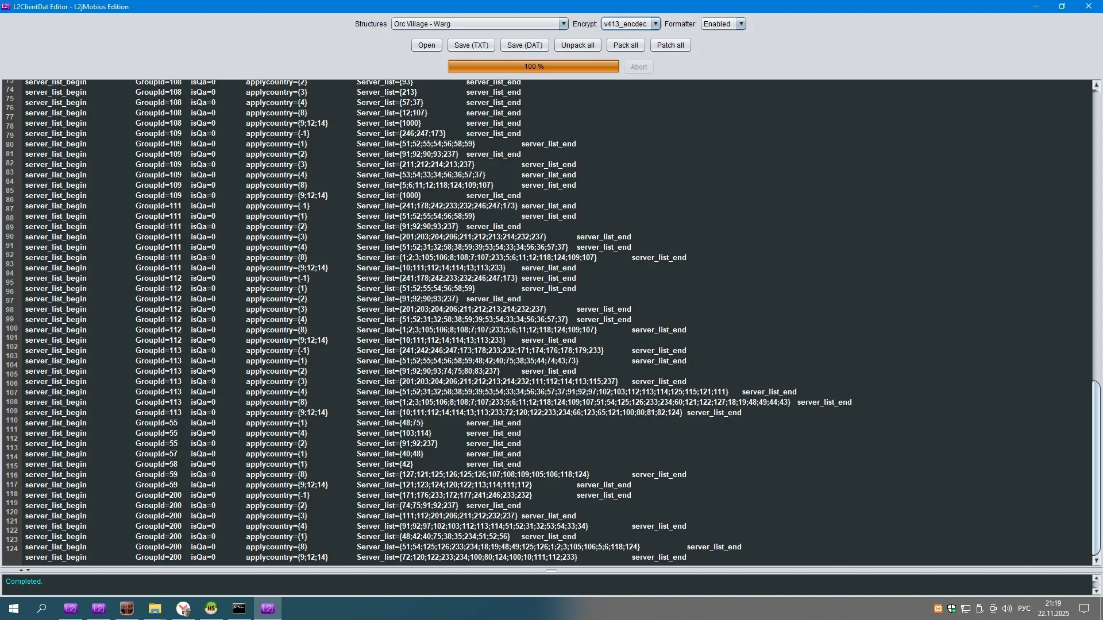Click the Windows Start button
Viewport: 1103px width, 620px height.
tap(14, 609)
